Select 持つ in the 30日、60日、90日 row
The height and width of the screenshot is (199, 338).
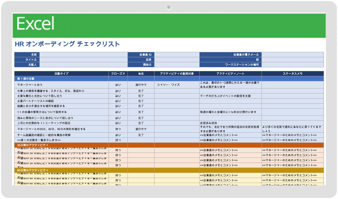118,129
